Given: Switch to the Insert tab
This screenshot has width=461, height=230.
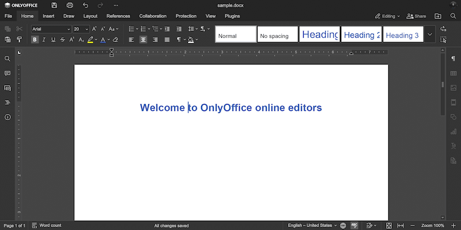Looking at the screenshot, I should 48,16.
